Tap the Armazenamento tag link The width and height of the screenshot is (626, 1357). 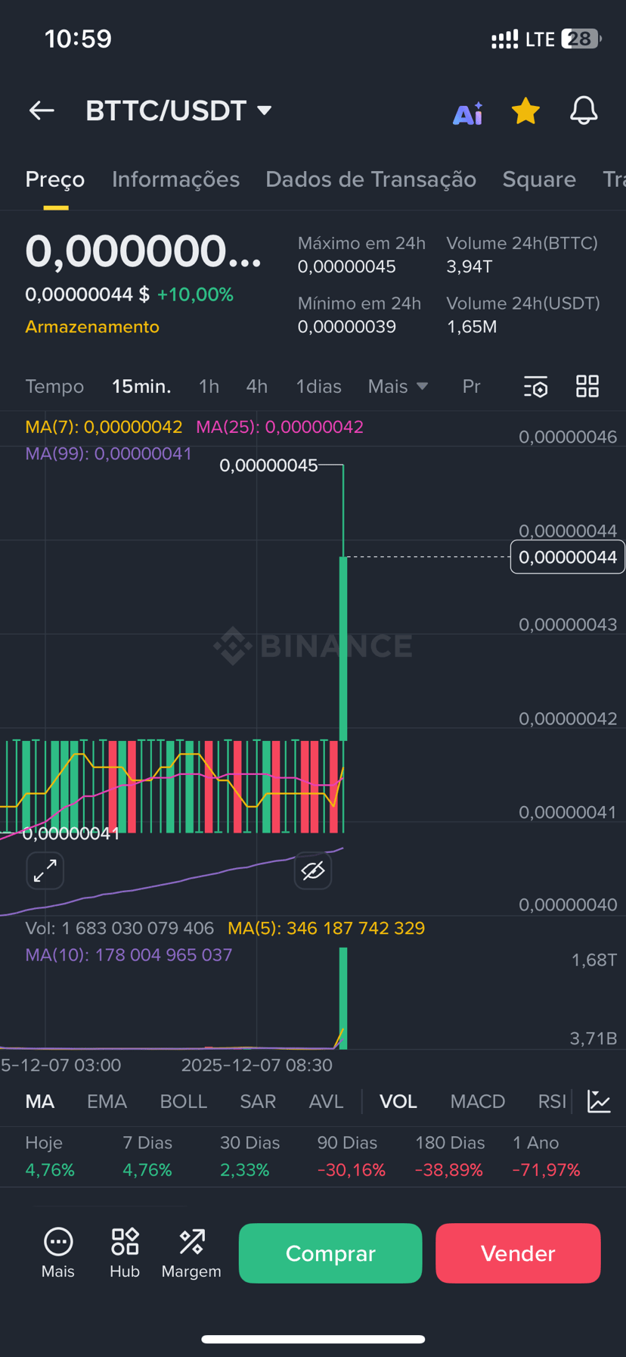(x=92, y=327)
